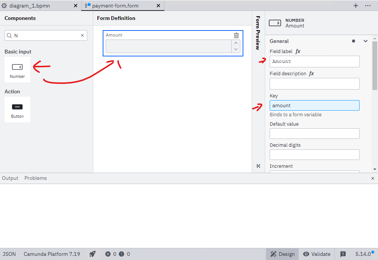The height and width of the screenshot is (260, 378).
Task: Collapse the Form Preview panel arrow
Action: pos(258,166)
